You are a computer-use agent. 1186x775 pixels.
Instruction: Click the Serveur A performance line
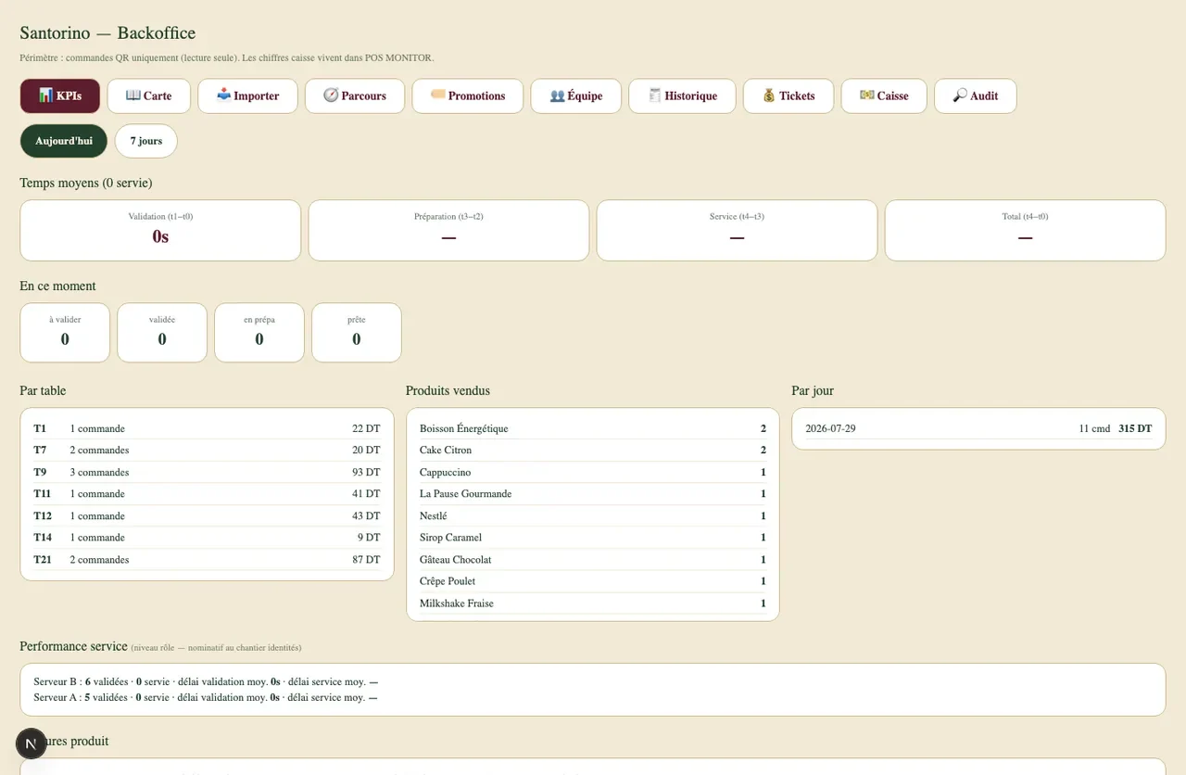(x=206, y=697)
